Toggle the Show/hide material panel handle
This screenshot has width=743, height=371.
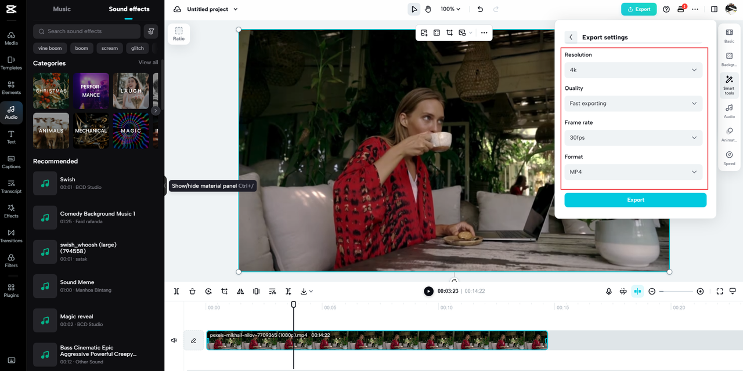[165, 185]
